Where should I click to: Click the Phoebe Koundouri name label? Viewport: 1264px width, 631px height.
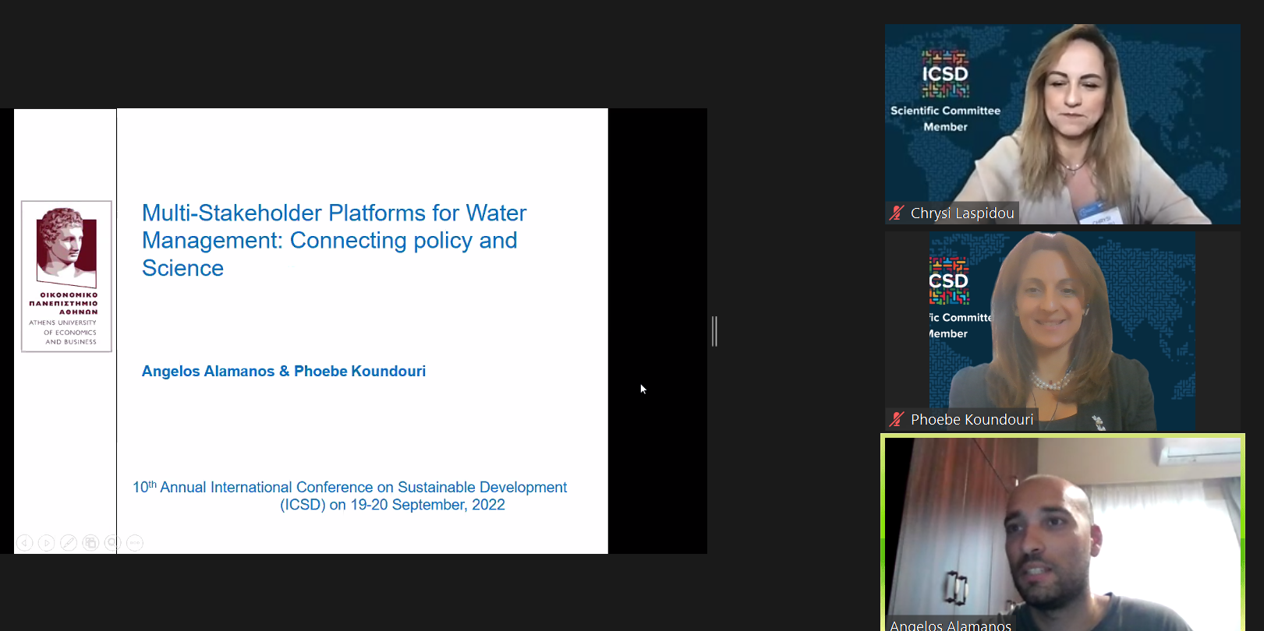[x=972, y=419]
